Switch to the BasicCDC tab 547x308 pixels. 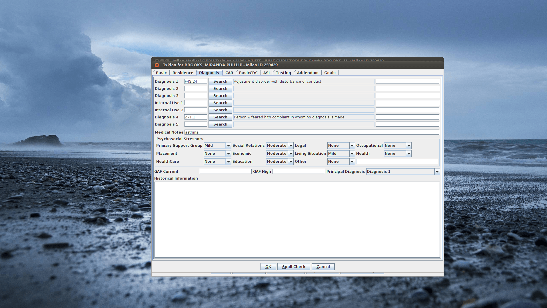[248, 73]
